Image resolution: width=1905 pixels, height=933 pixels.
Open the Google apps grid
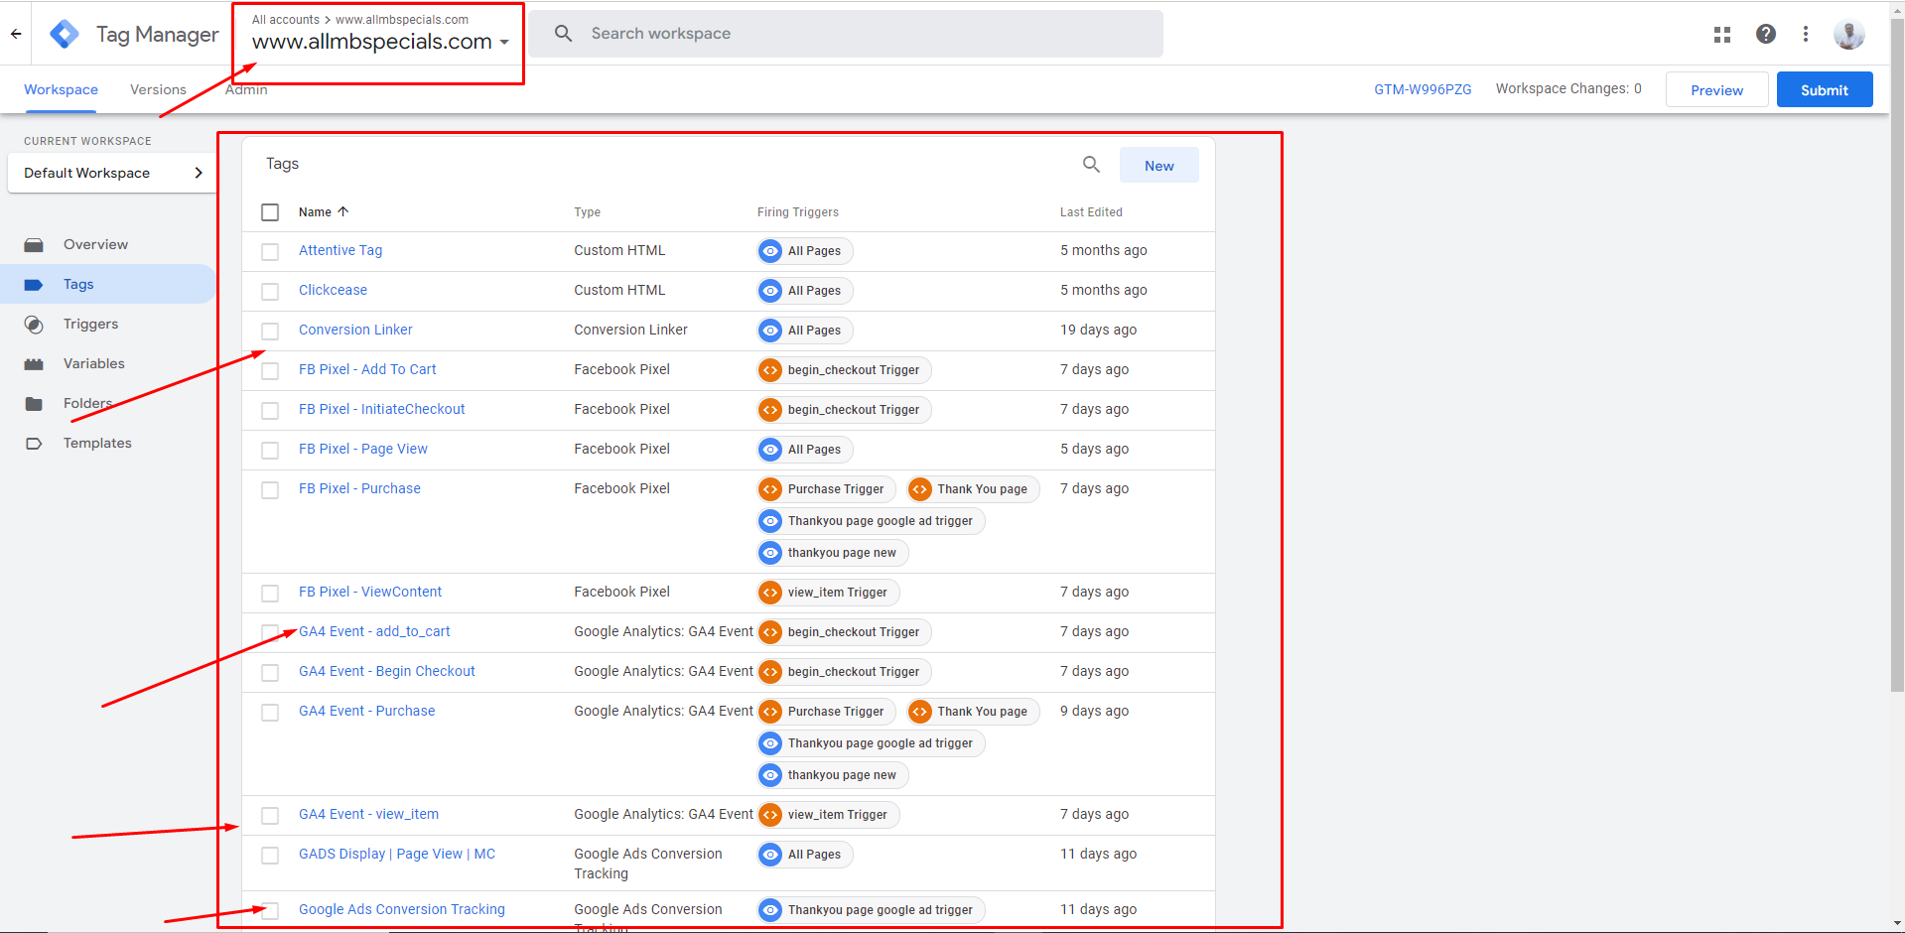[x=1721, y=33]
